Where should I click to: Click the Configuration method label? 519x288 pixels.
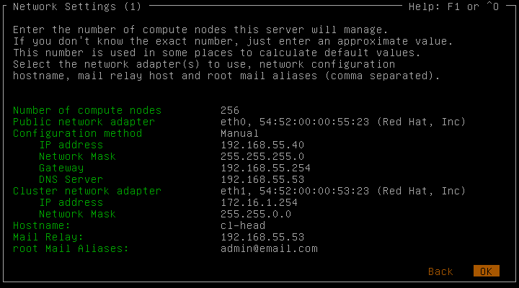pos(77,133)
